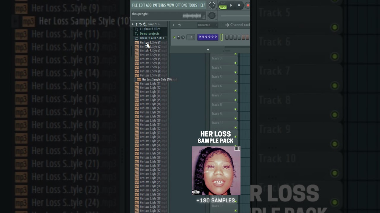Image resolution: width=380 pixels, height=213 pixels.
Task: Mute Track 3 with its green LED
Action: tap(236, 63)
